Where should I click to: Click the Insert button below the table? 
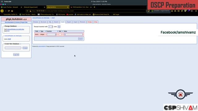point(80,39)
